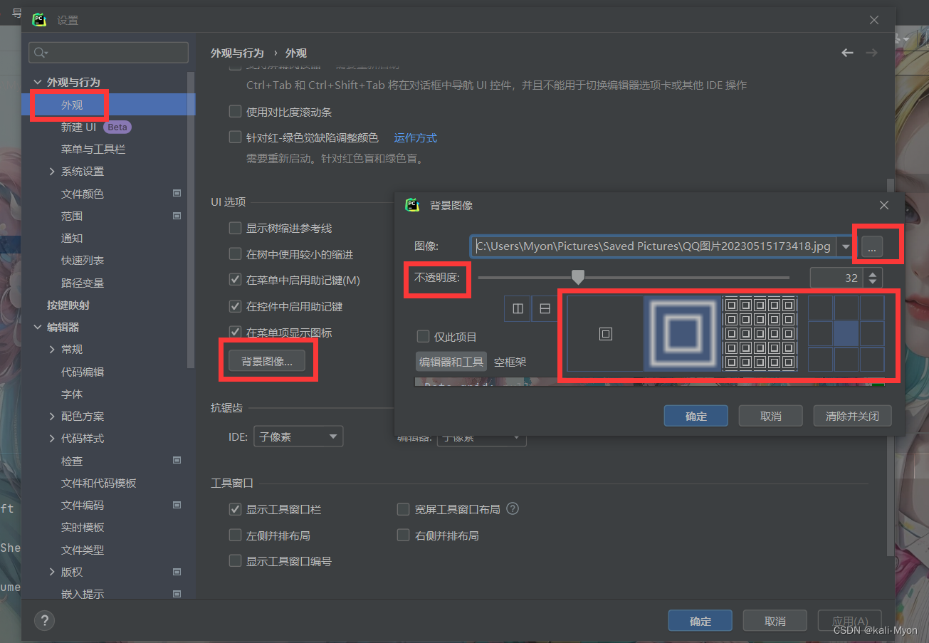This screenshot has width=929, height=643.
Task: Select the scaled fill mode icon
Action: [682, 333]
